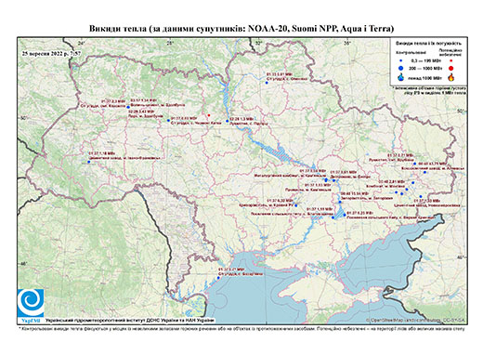Viewport: 483px width, 342px height.
Task: Click the large red circle in legend
Action: click(451, 68)
